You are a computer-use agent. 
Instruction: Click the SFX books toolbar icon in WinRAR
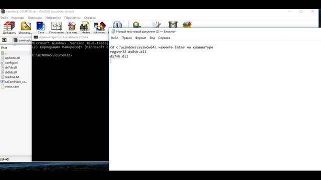point(187,25)
